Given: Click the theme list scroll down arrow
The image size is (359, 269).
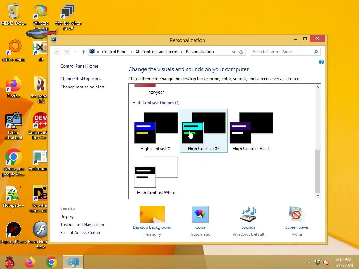Looking at the screenshot, I should 318,195.
